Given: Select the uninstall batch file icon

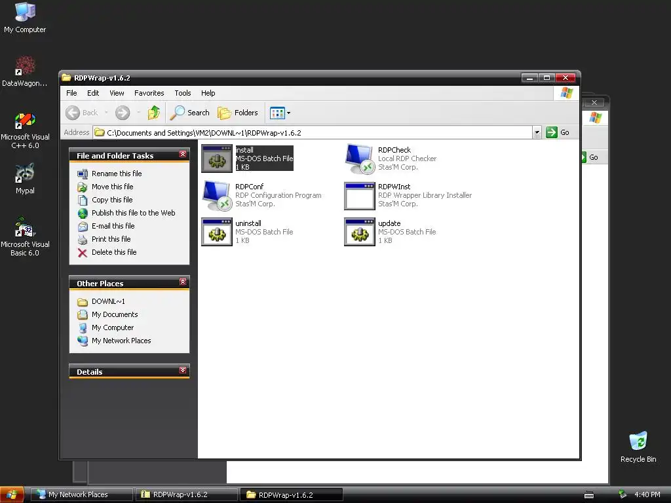Looking at the screenshot, I should [217, 233].
